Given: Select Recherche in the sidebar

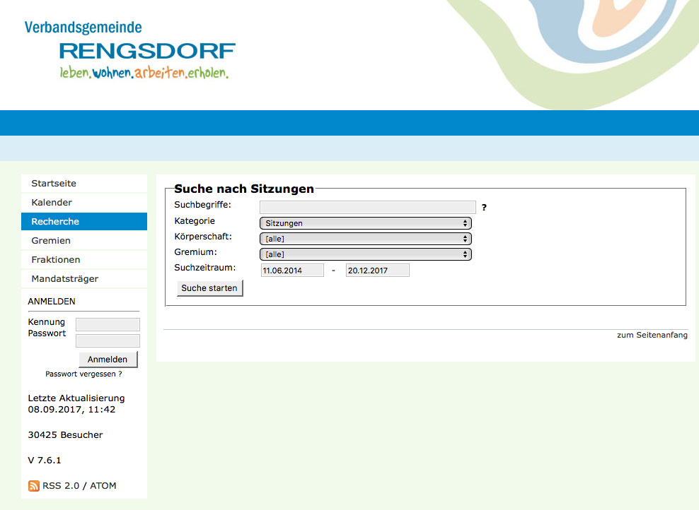Looking at the screenshot, I should [x=55, y=222].
